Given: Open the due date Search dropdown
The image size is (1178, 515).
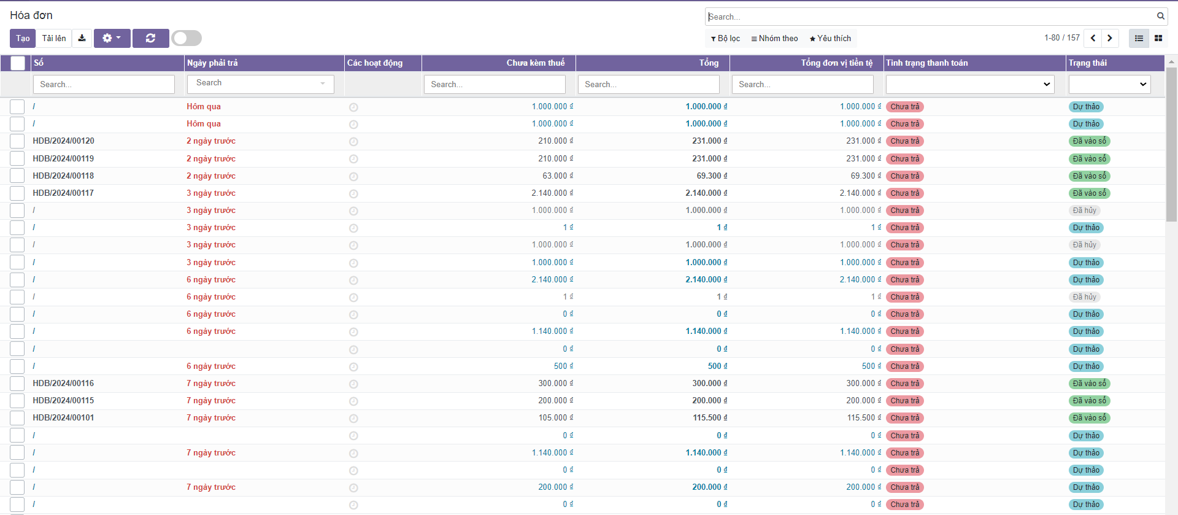Looking at the screenshot, I should [x=261, y=83].
